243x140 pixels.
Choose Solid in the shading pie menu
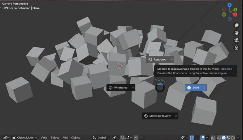[x=196, y=88]
